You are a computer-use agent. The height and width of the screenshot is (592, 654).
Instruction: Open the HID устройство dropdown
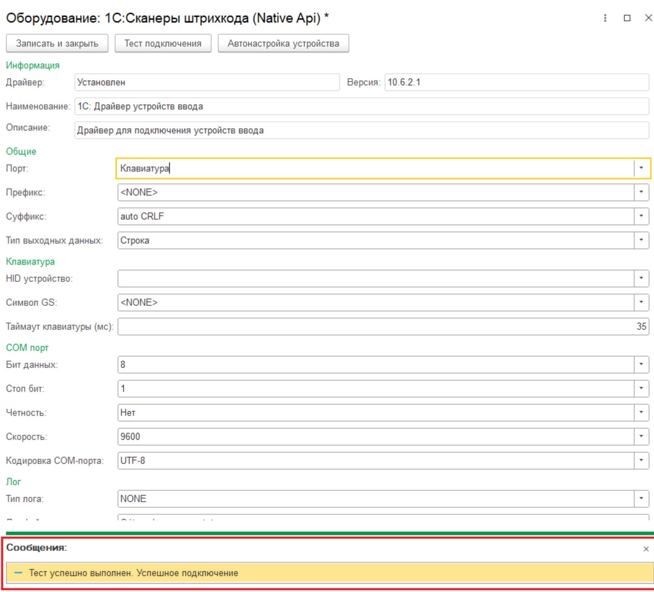[641, 278]
